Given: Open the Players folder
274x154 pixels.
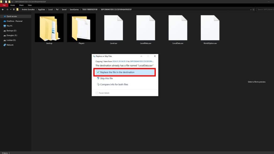Looking at the screenshot, I should coord(81,29).
